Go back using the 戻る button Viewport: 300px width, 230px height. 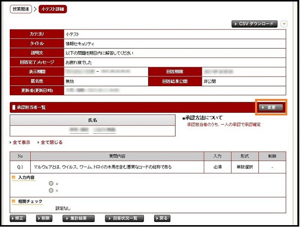[162, 218]
